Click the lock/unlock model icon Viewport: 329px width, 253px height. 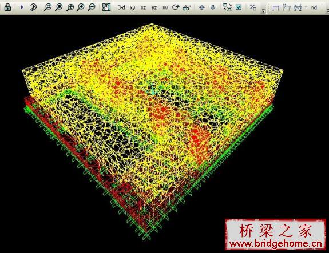tap(7, 7)
